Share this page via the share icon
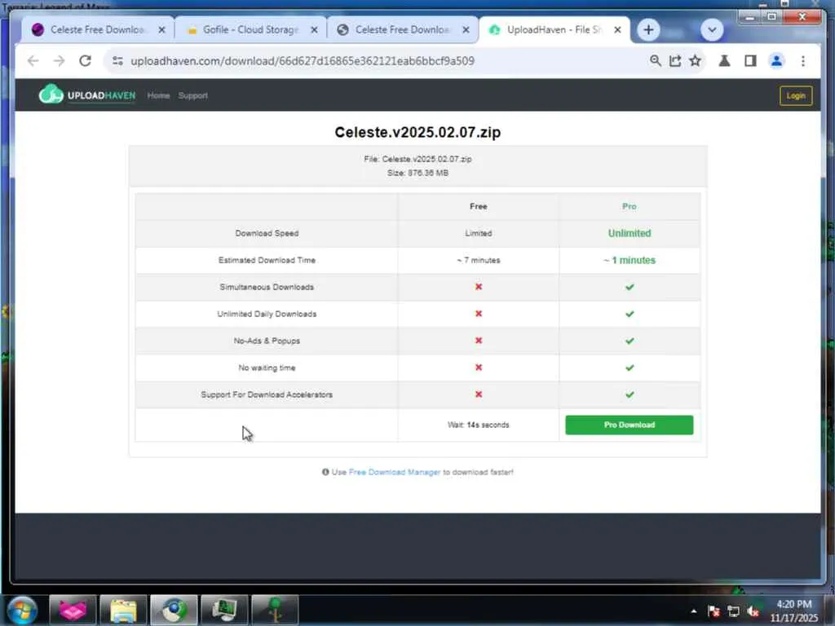Screen dimensions: 835x626 [675, 60]
